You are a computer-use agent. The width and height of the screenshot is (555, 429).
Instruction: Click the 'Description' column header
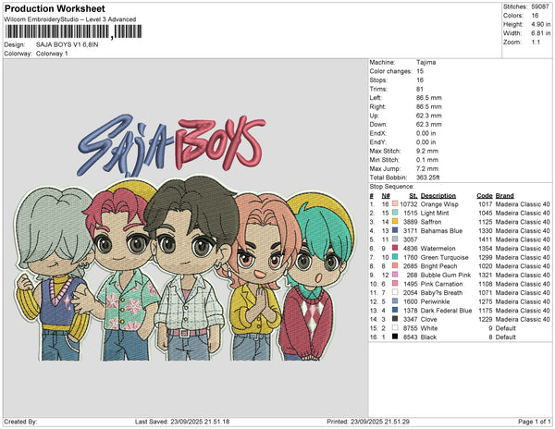[438, 196]
